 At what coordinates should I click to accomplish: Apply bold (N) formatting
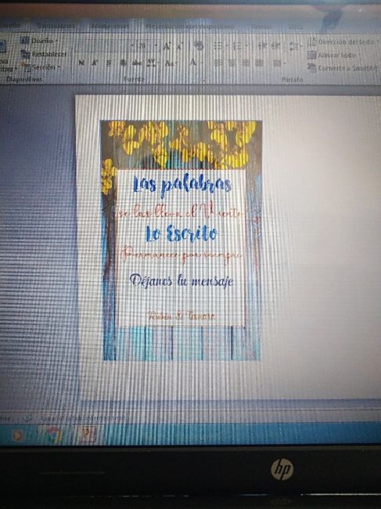tap(81, 63)
